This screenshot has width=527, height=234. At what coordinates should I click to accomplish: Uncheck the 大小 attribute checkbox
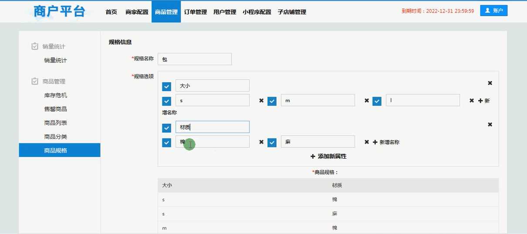[x=166, y=86]
